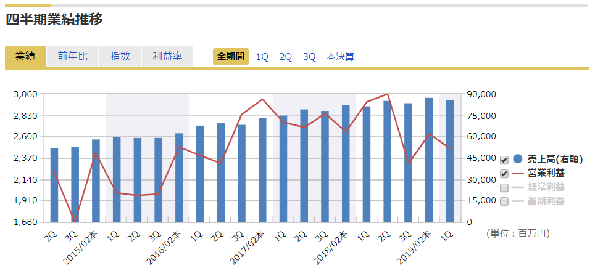Open the 指数 tab
The height and width of the screenshot is (276, 595).
pyautogui.click(x=120, y=57)
